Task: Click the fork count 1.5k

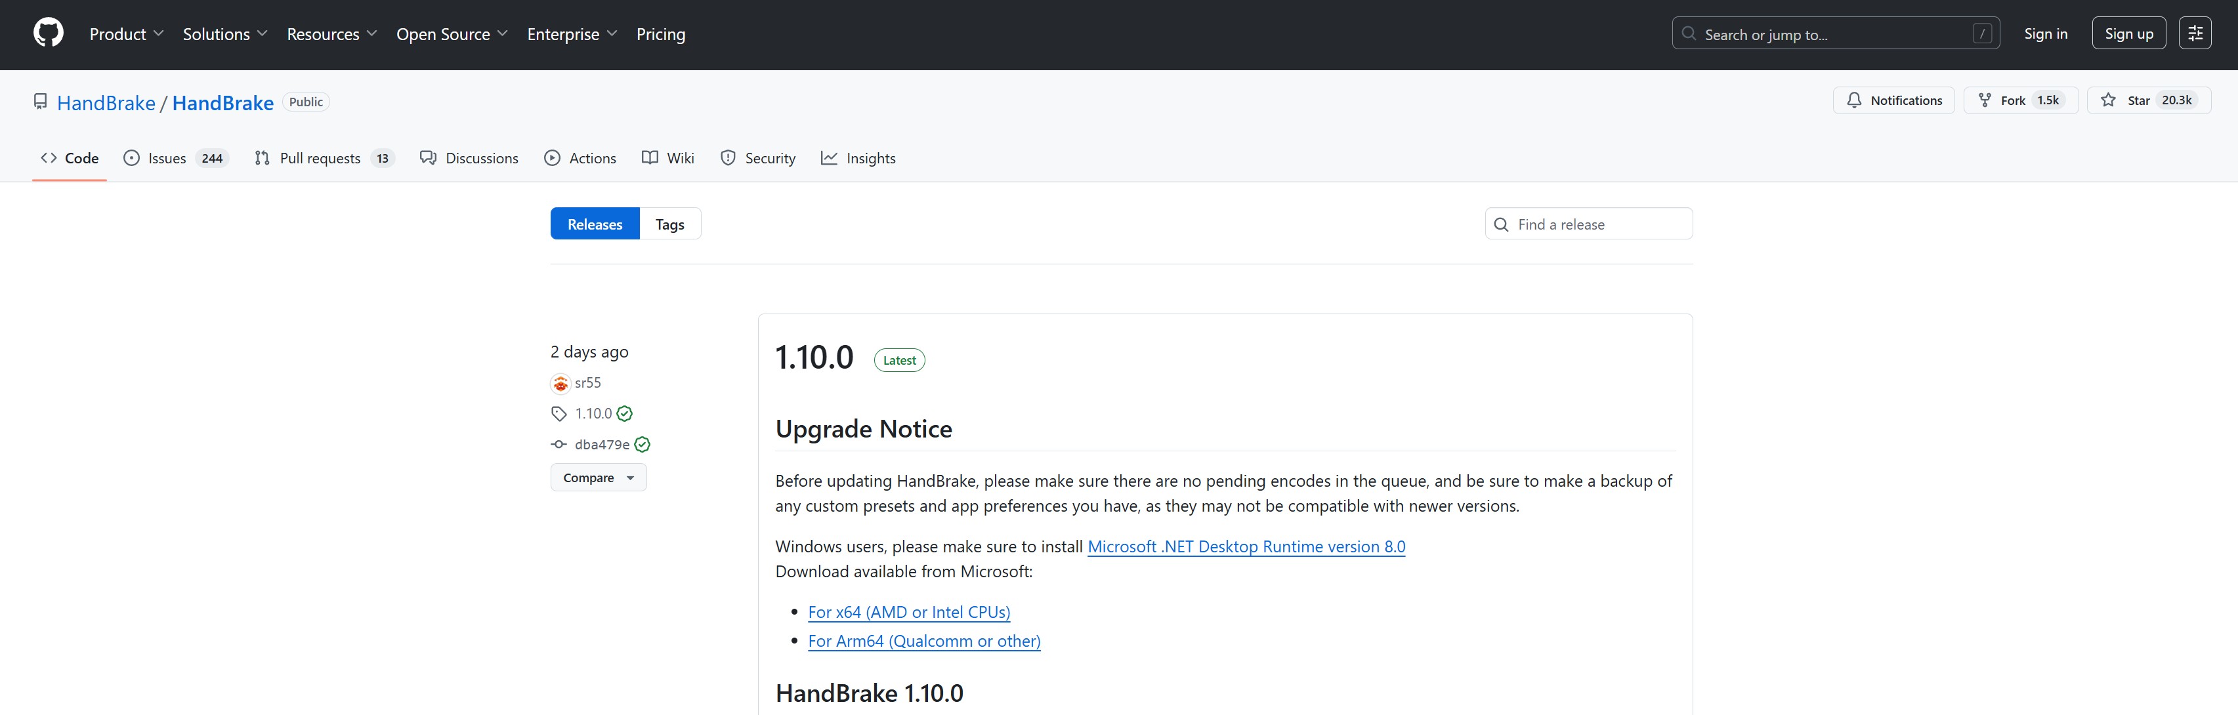Action: click(2048, 101)
